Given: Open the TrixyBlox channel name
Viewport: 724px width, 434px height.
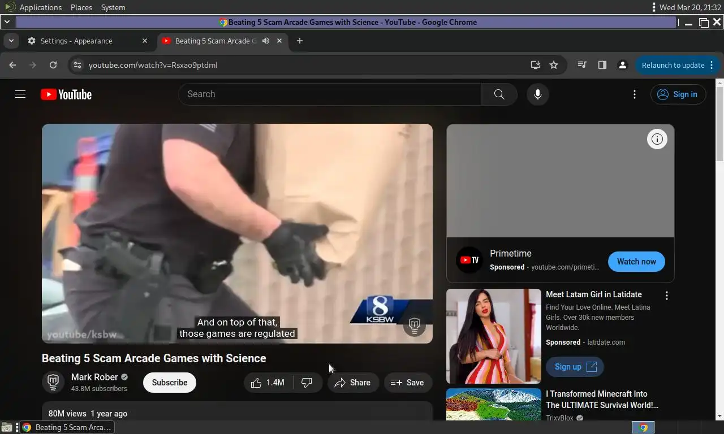Looking at the screenshot, I should [559, 418].
